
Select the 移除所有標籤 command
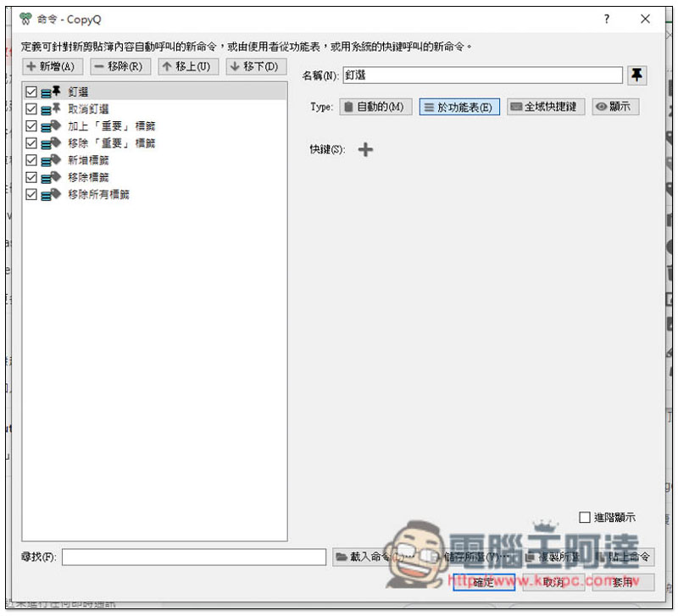point(155,195)
